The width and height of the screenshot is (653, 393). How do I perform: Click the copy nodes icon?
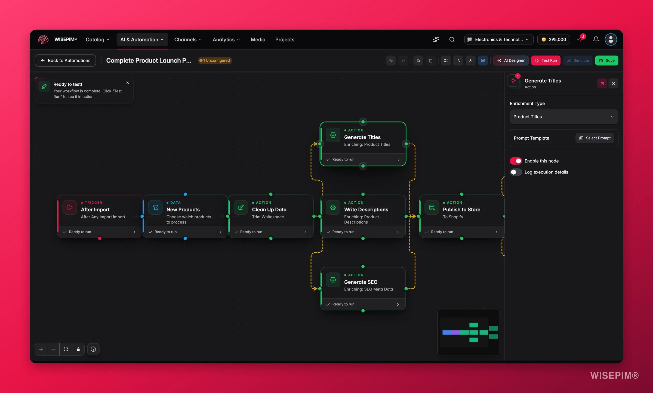tap(418, 60)
